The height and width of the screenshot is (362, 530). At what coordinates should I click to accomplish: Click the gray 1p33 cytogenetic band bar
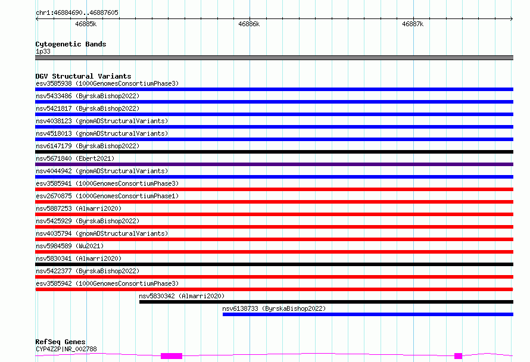pyautogui.click(x=274, y=58)
